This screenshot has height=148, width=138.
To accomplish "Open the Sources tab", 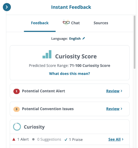I will (101, 23).
